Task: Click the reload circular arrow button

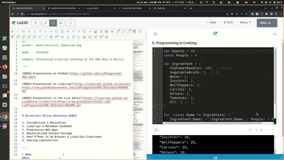Action: 71,23
